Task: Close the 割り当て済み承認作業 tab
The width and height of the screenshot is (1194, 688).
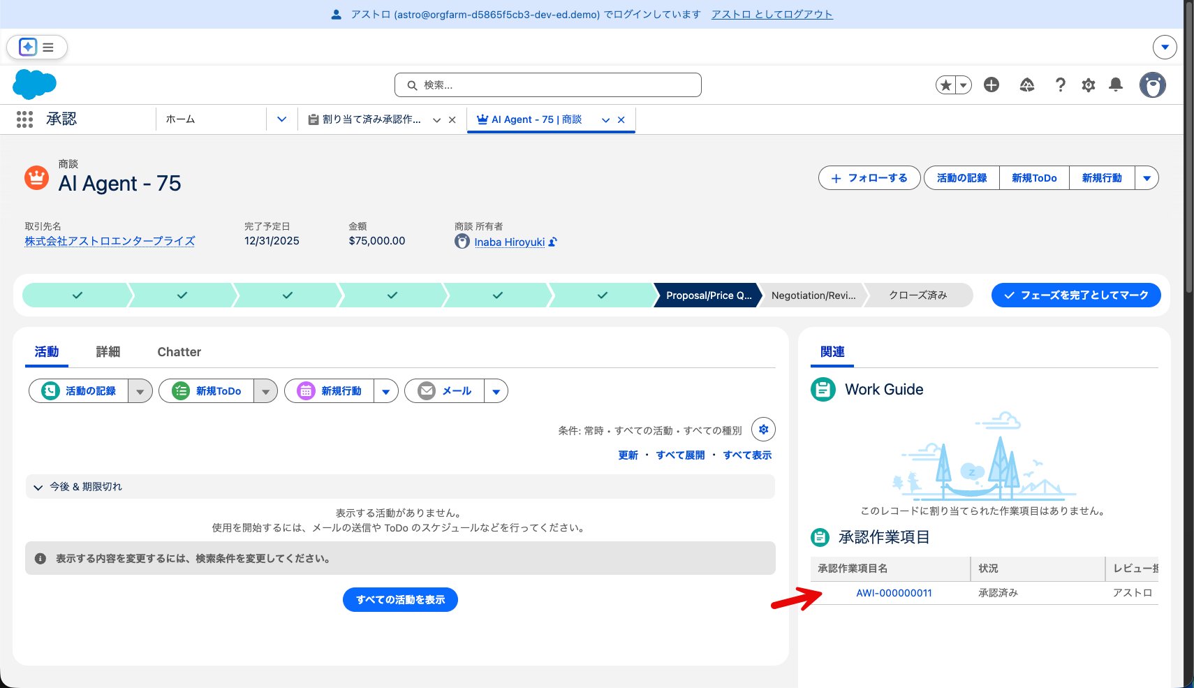Action: [452, 120]
